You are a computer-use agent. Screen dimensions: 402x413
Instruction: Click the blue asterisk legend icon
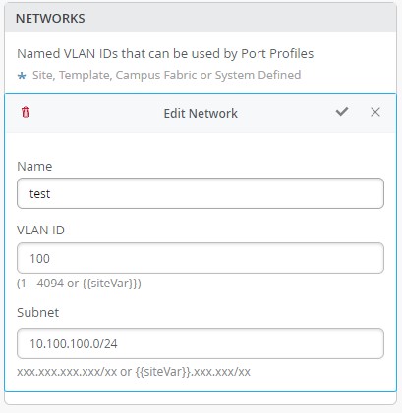22,77
